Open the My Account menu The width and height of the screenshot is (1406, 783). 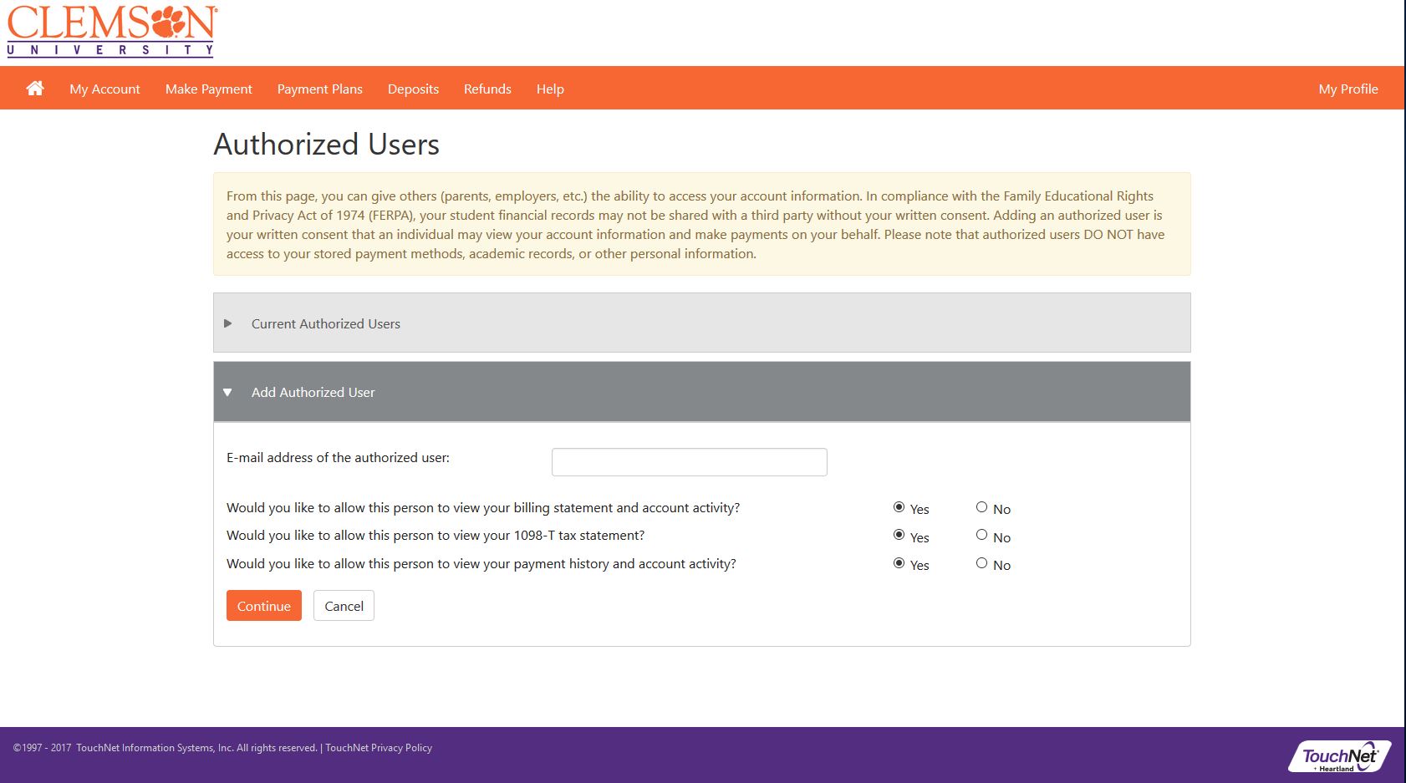coord(104,89)
